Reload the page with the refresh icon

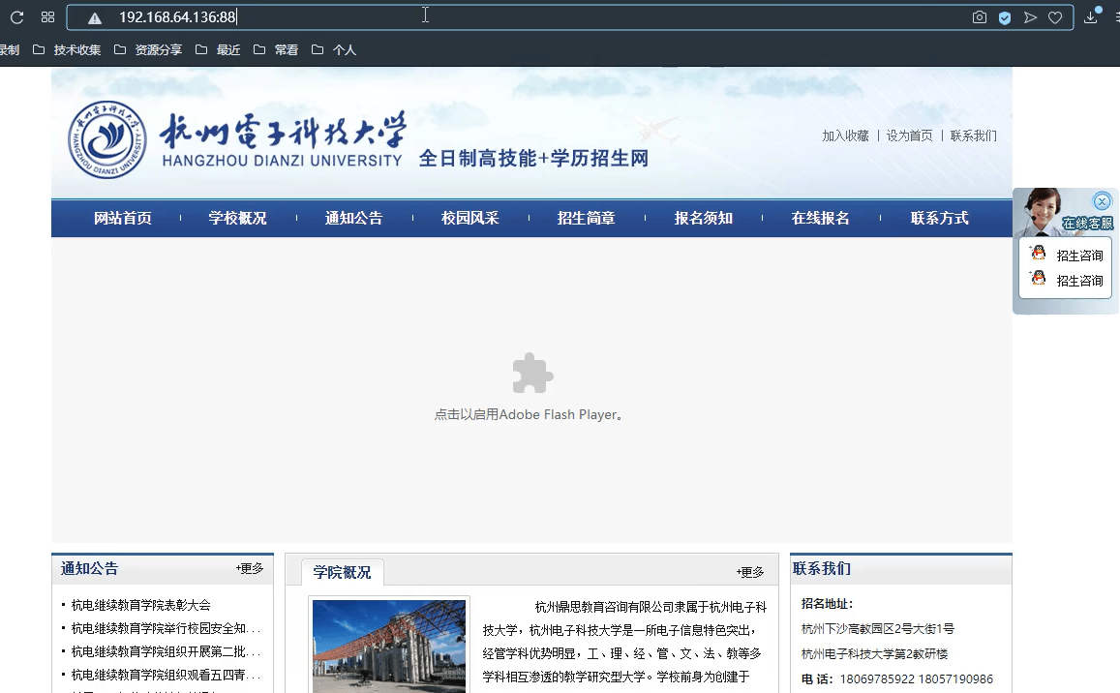16,17
